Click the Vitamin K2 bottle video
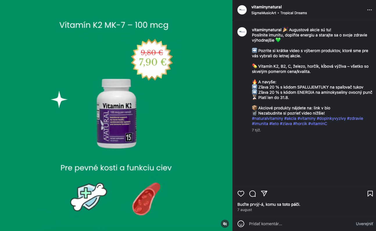376x231 pixels. 116,115
